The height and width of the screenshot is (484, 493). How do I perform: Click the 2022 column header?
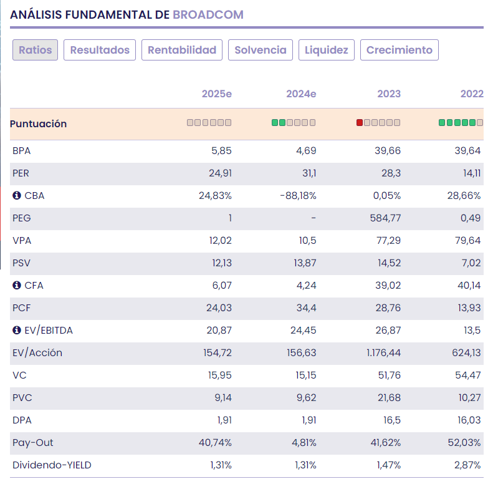pos(472,94)
